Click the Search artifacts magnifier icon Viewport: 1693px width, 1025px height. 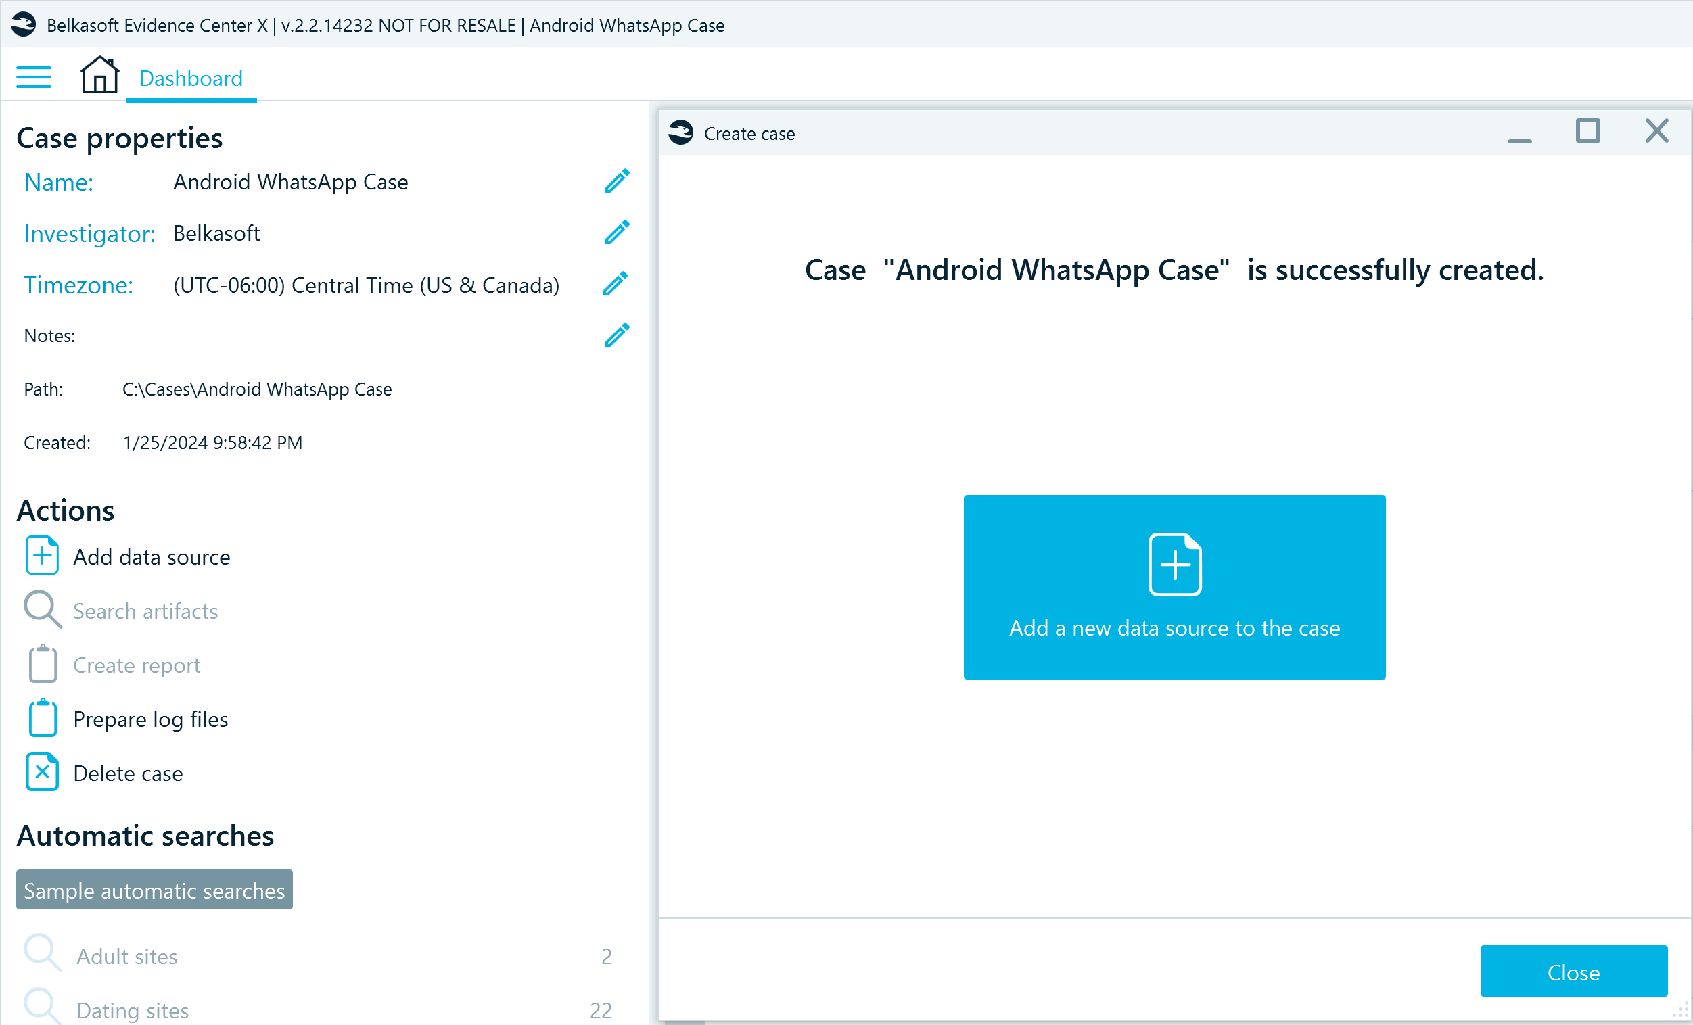(43, 609)
